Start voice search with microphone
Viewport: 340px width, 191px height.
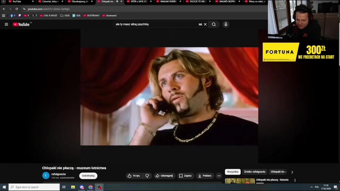coord(226,24)
